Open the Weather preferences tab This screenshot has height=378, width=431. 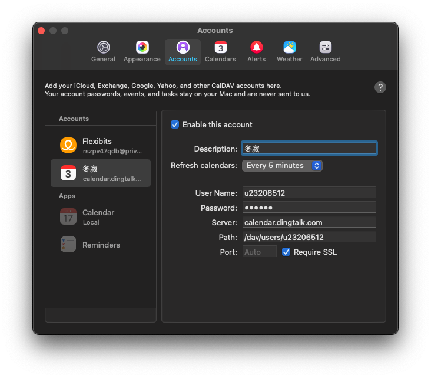coord(289,52)
